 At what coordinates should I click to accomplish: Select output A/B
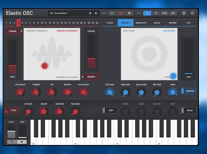[173, 13]
